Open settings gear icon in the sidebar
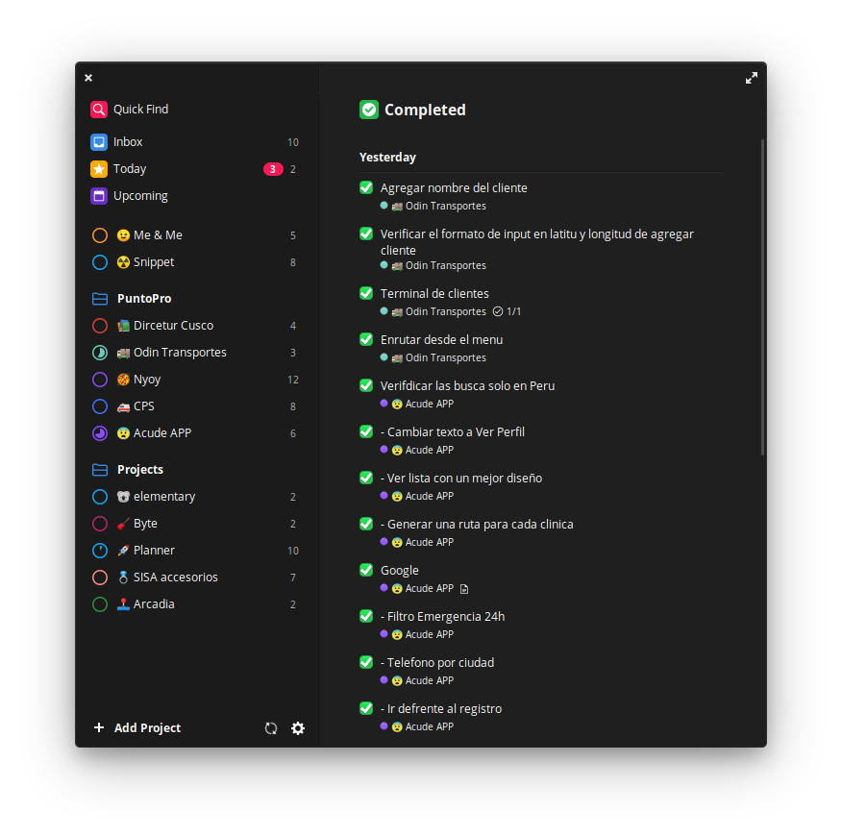Viewport: 842px width, 836px height. click(298, 728)
